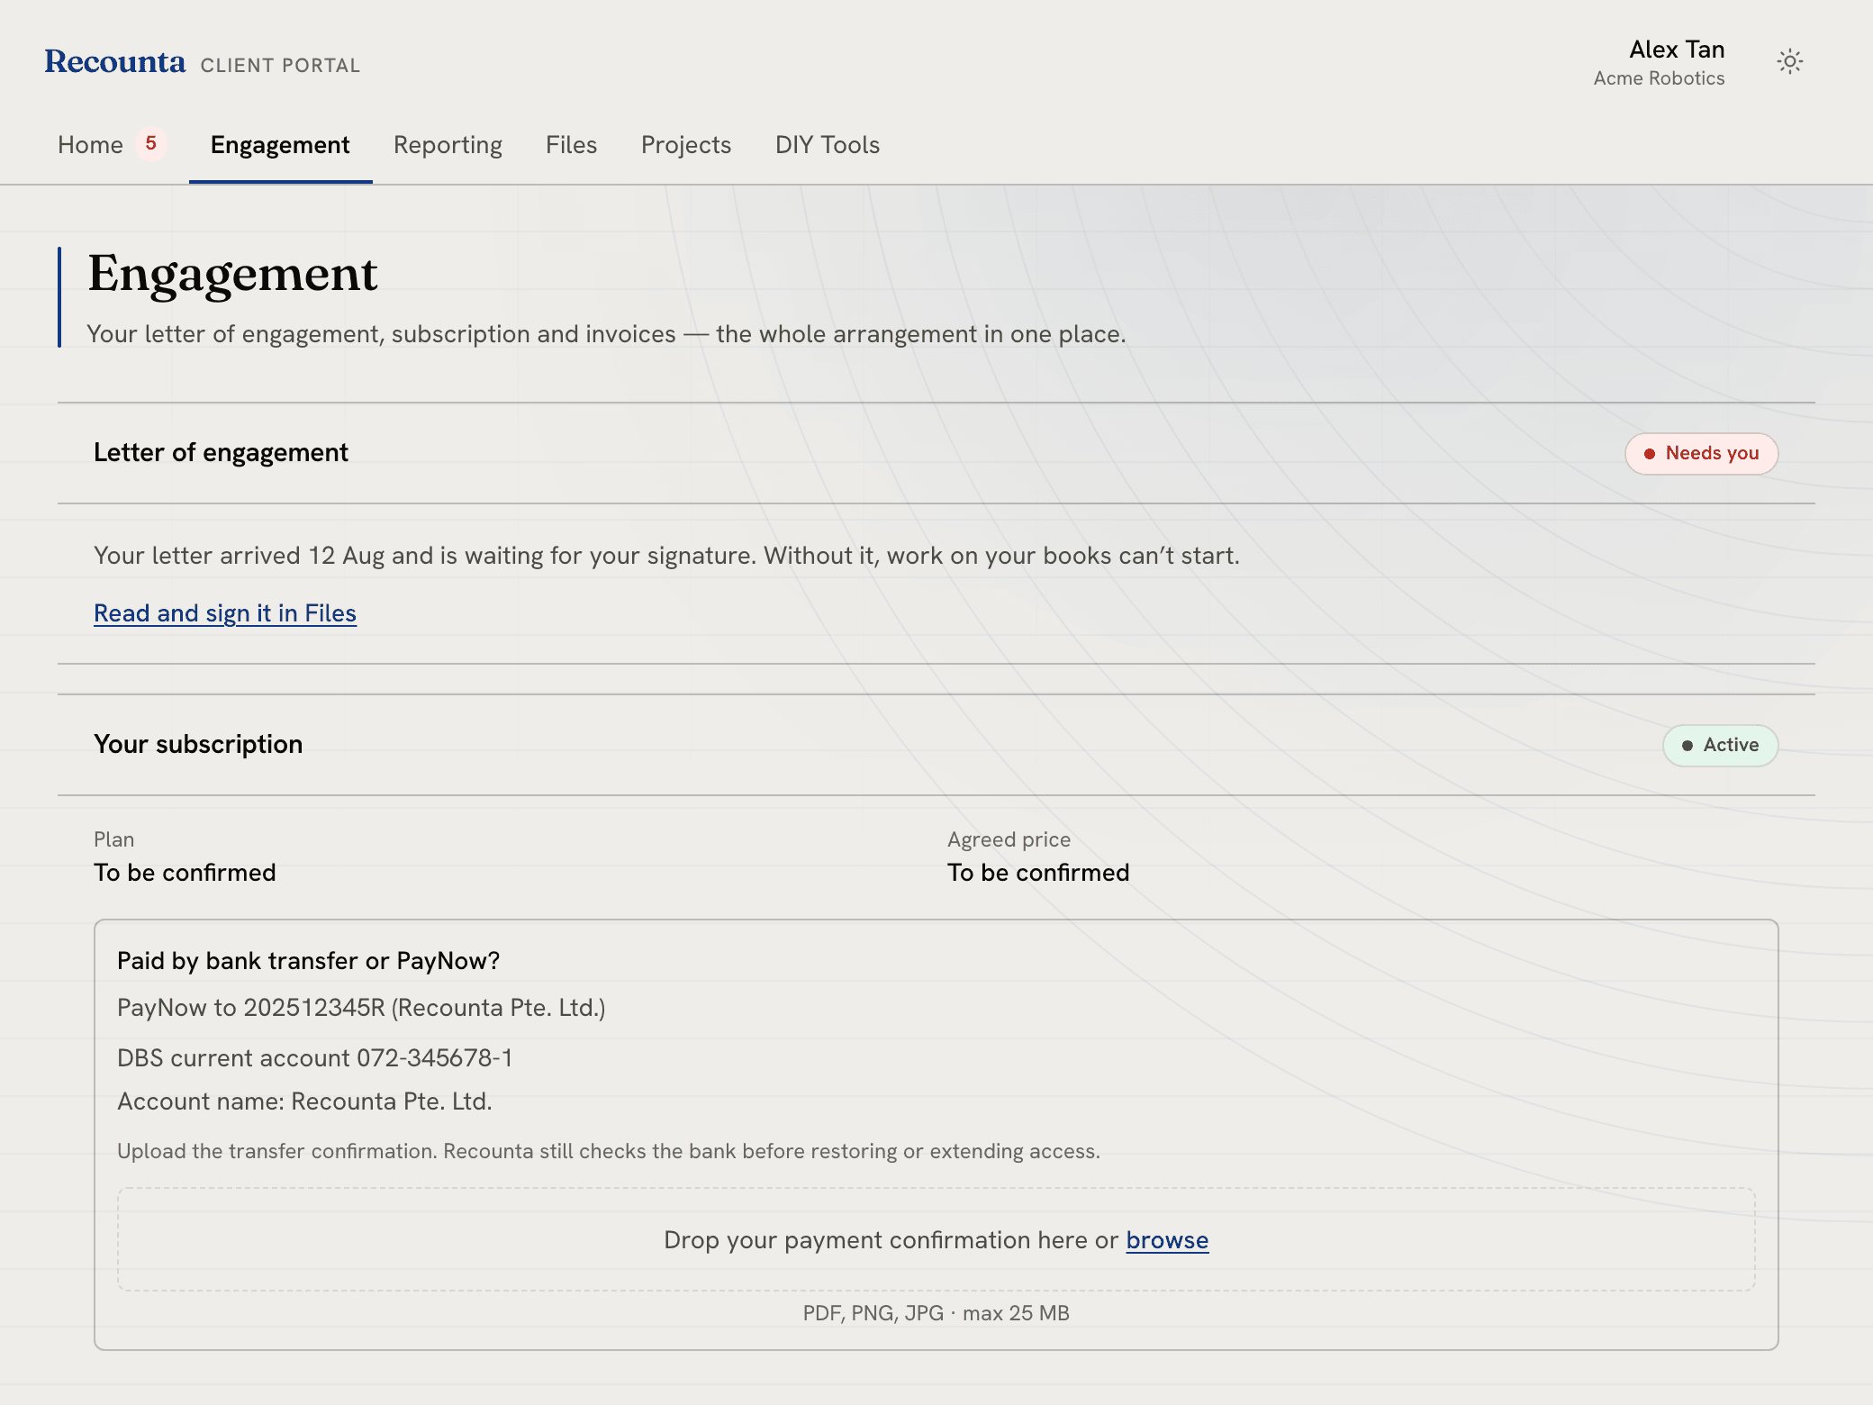This screenshot has height=1405, width=1873.
Task: Follow the Read and sign it in Files link
Action: tap(225, 613)
